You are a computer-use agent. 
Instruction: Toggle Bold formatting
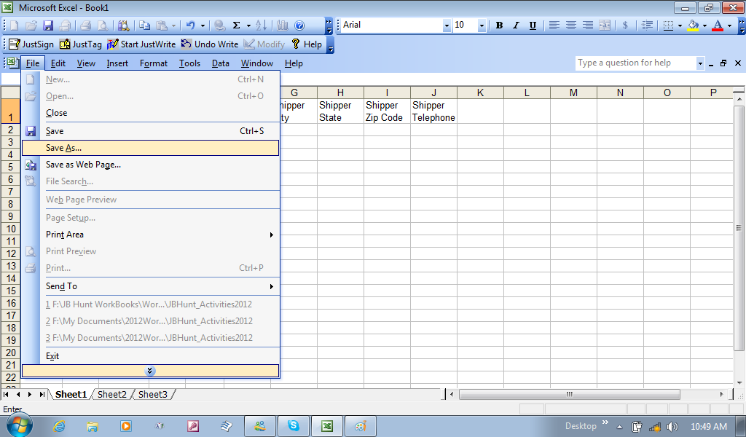(499, 25)
